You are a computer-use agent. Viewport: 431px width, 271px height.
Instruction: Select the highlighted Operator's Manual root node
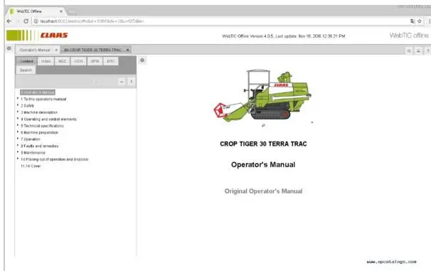(x=38, y=92)
